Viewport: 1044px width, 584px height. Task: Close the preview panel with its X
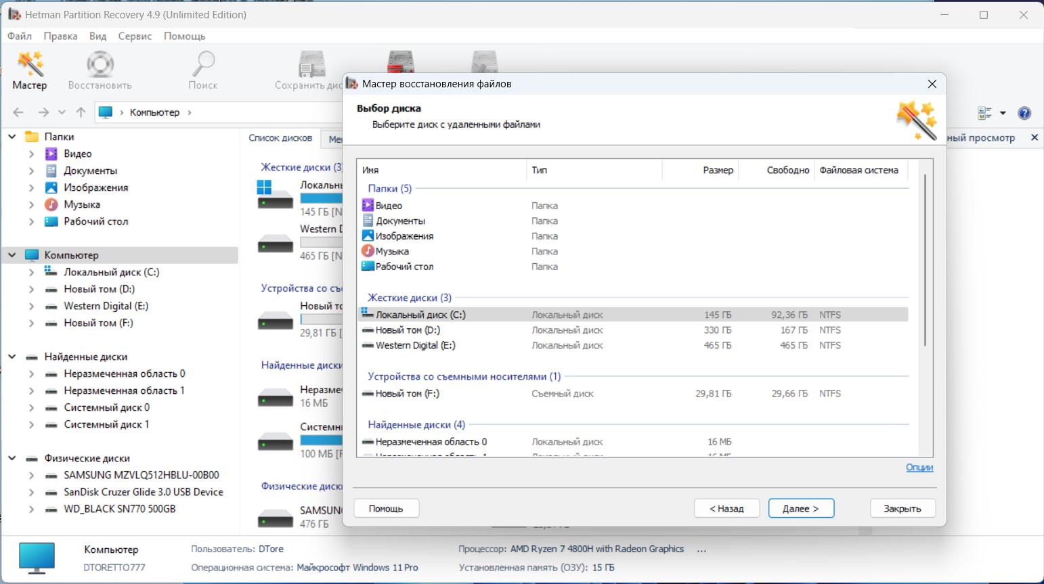[1035, 137]
